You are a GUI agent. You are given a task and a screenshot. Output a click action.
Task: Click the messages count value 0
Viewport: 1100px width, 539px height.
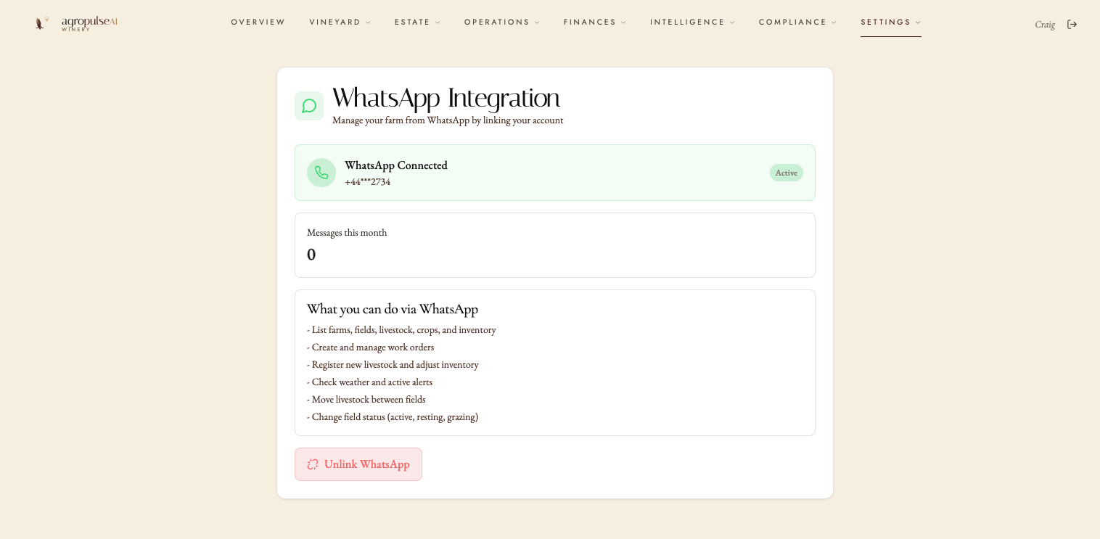tap(311, 255)
